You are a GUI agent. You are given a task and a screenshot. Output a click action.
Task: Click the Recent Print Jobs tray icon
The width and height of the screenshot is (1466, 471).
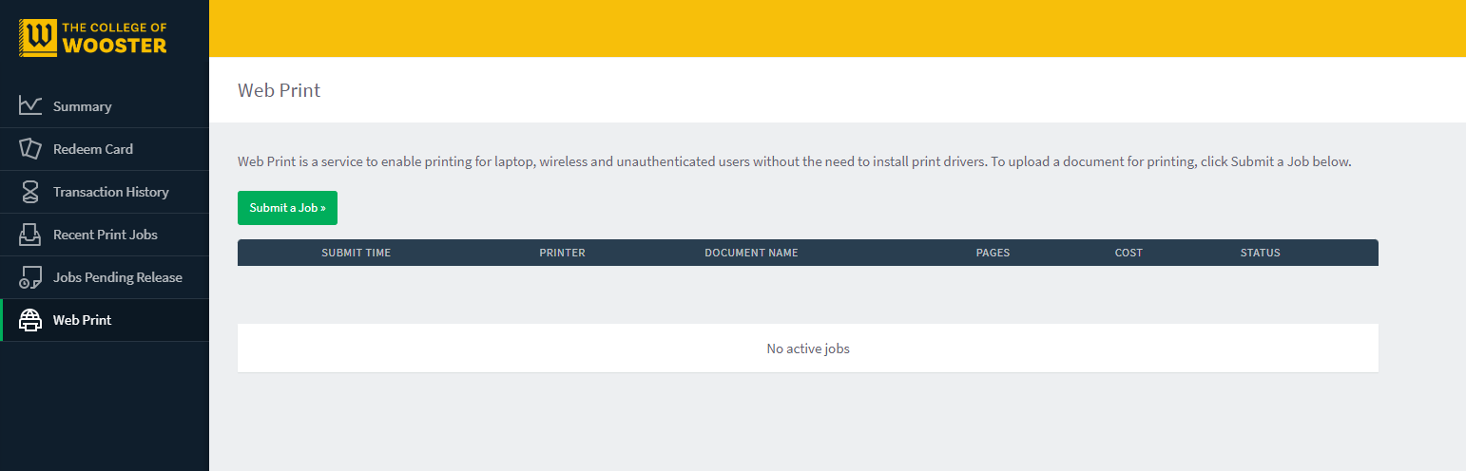point(30,235)
